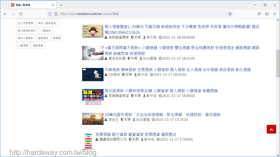This screenshot has height=157, width=280.
Task: Open the Firefox application menu
Action: point(275,14)
